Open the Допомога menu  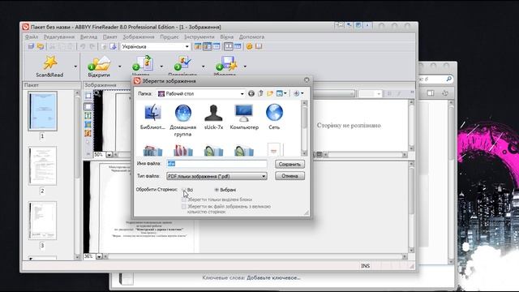[251, 36]
